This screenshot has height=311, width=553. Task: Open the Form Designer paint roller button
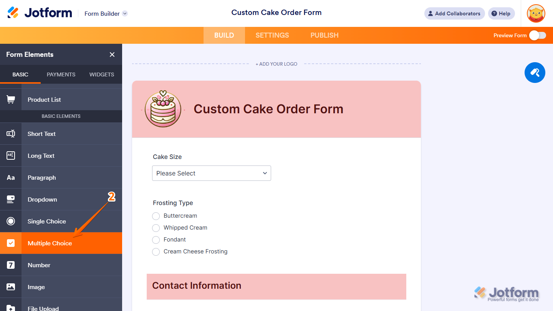(x=535, y=72)
